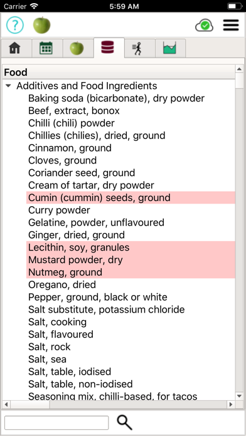The width and height of the screenshot is (246, 436).
Task: Switch to the Home tab
Action: (x=15, y=48)
